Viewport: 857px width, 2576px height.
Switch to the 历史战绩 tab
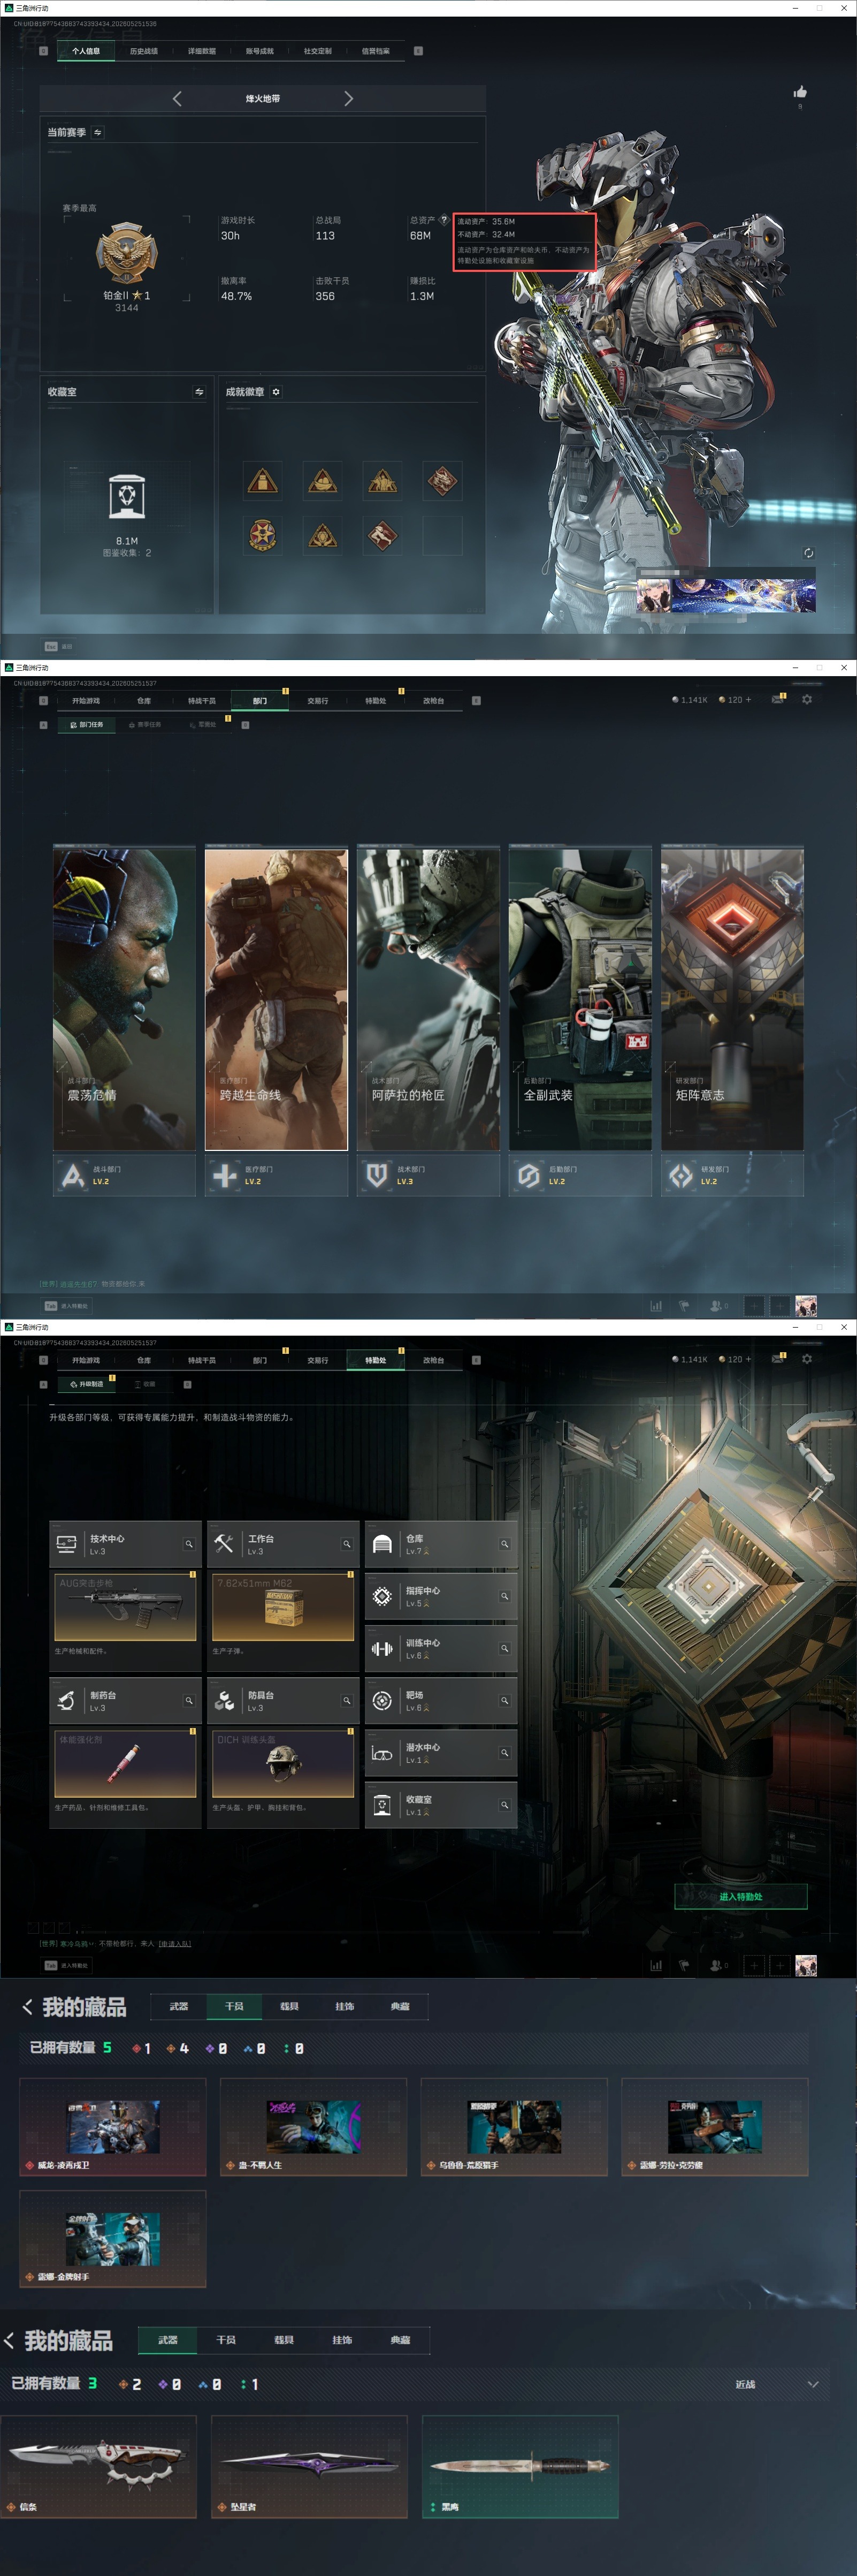coord(144,51)
